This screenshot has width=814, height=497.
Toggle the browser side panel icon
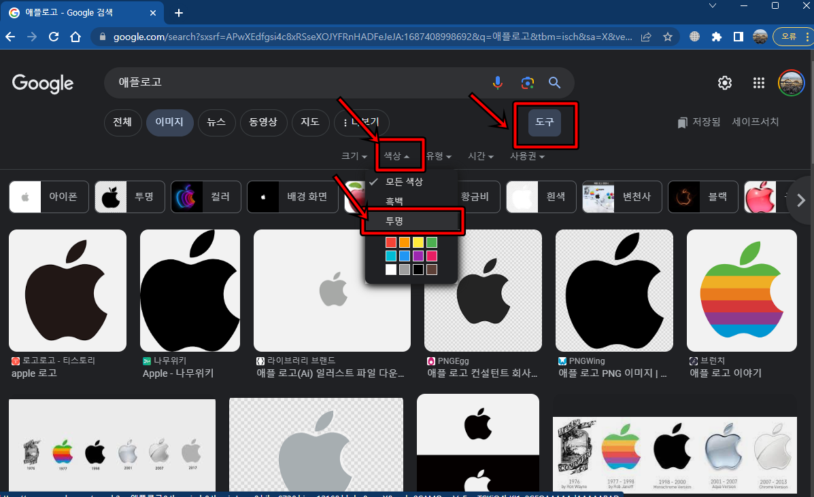[x=739, y=37]
